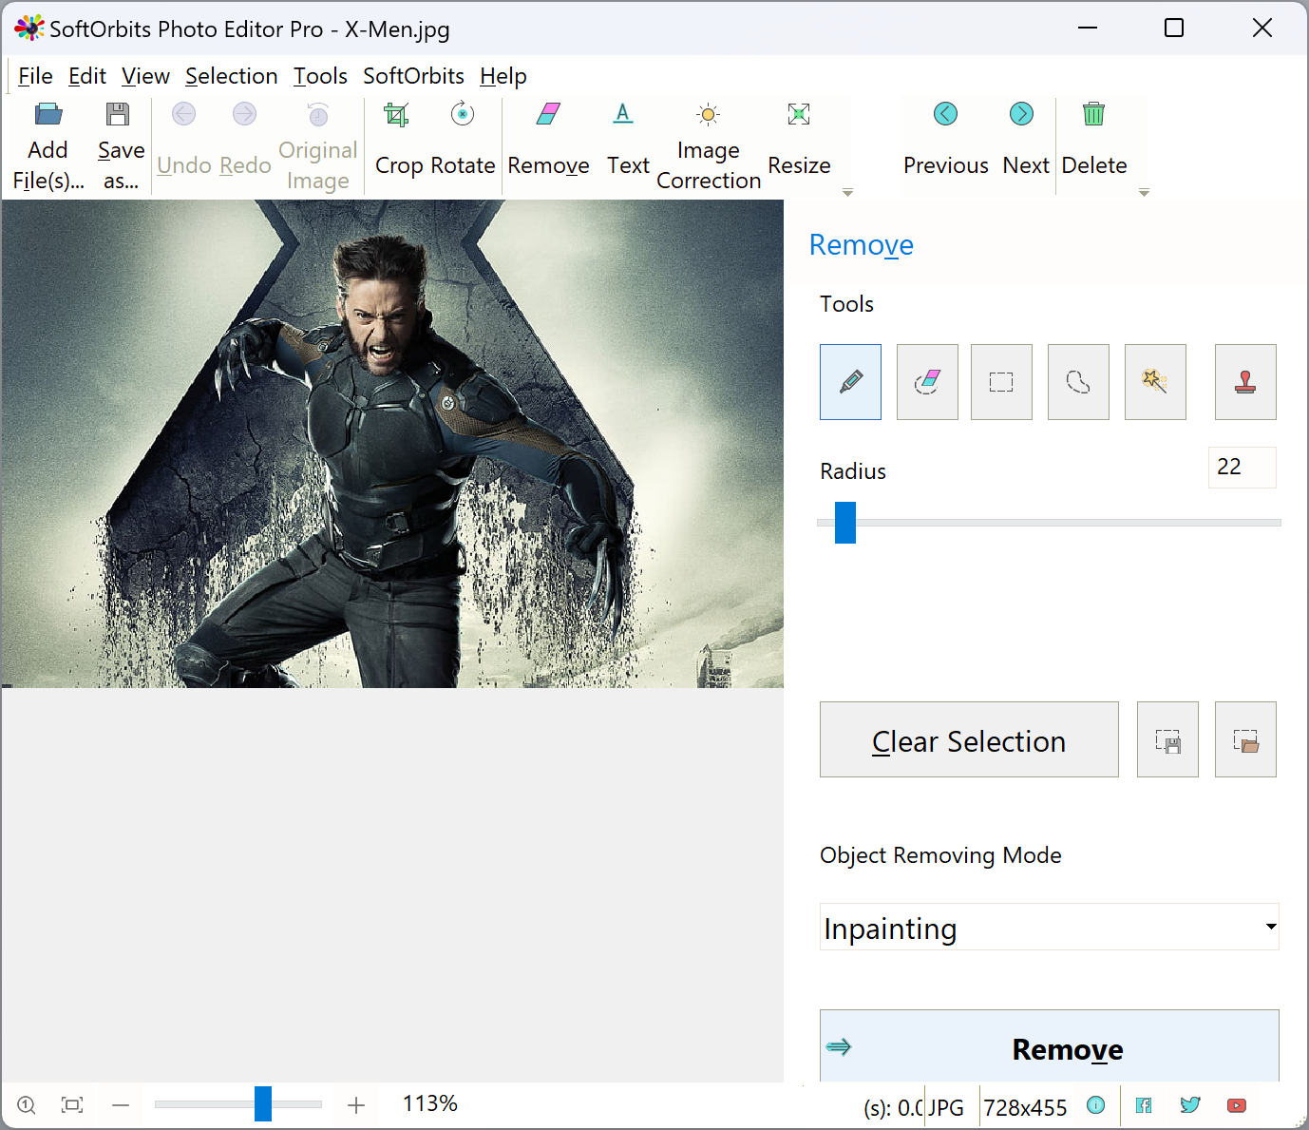The height and width of the screenshot is (1130, 1309).
Task: Click the zoom to actual size icon
Action: 27,1105
